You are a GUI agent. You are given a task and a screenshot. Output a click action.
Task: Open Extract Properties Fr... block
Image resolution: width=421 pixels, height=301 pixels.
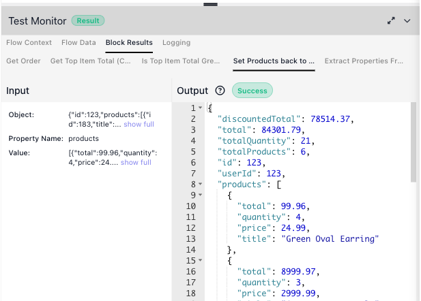(364, 61)
